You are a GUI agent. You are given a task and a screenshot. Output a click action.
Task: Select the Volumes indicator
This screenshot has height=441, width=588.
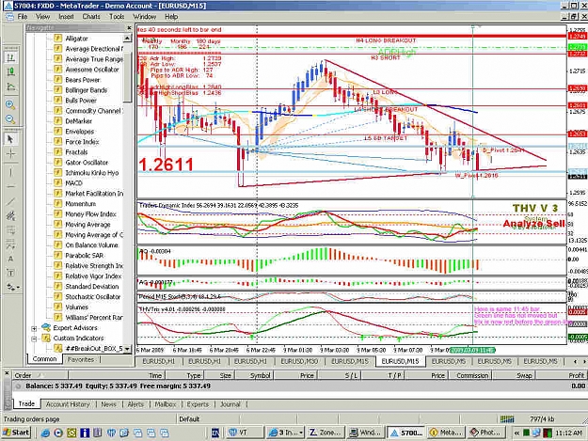tap(77, 307)
